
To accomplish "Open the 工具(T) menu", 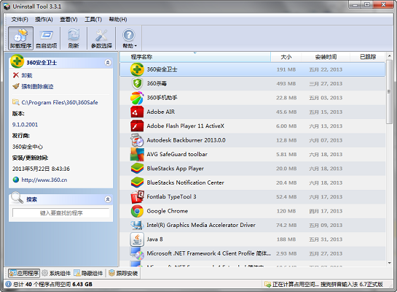I will coord(93,19).
